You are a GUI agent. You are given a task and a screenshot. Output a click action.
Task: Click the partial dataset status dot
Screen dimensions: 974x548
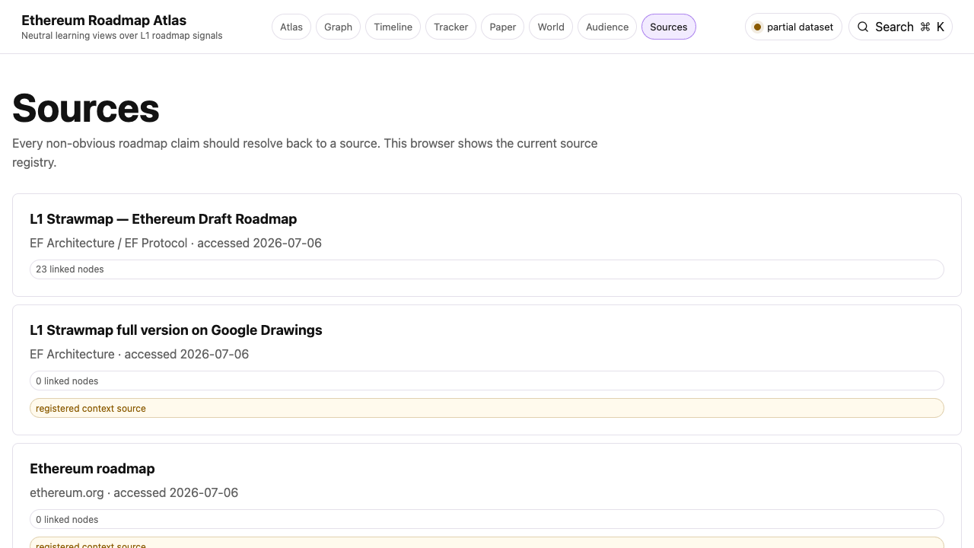click(x=757, y=27)
